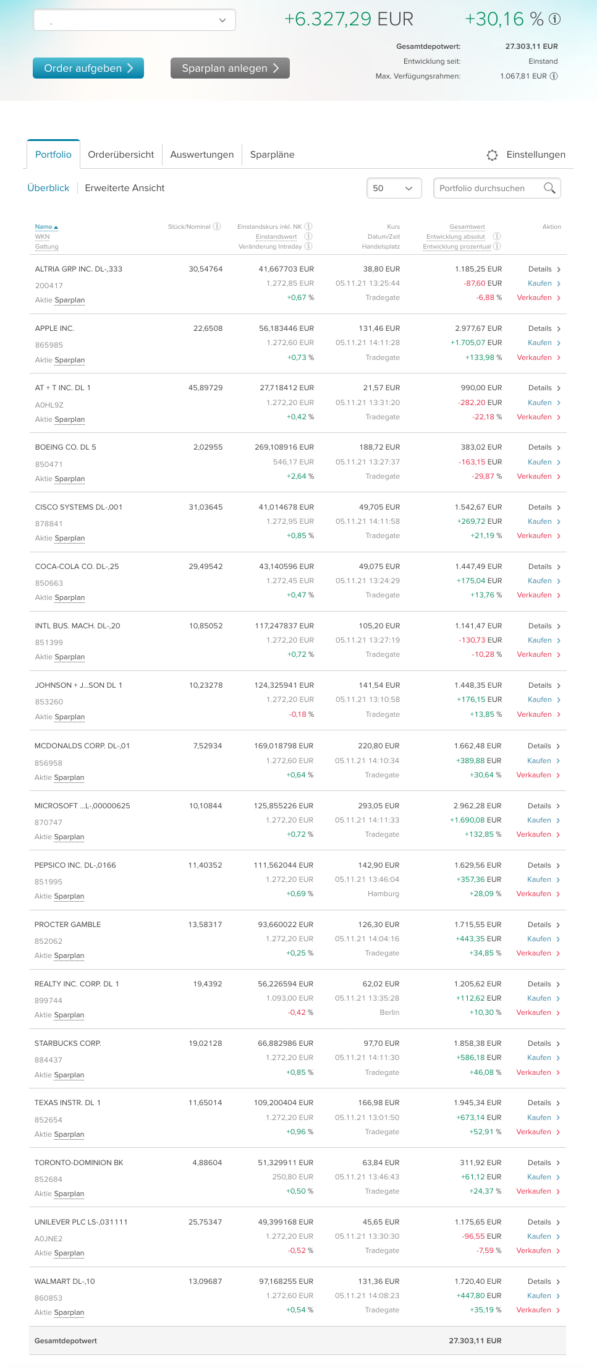
Task: Click Kaufen for TORONTO-DOMINION BK
Action: pos(539,1177)
